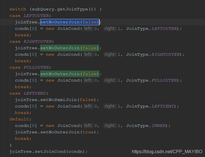Click the break statement under default case

tap(23, 139)
